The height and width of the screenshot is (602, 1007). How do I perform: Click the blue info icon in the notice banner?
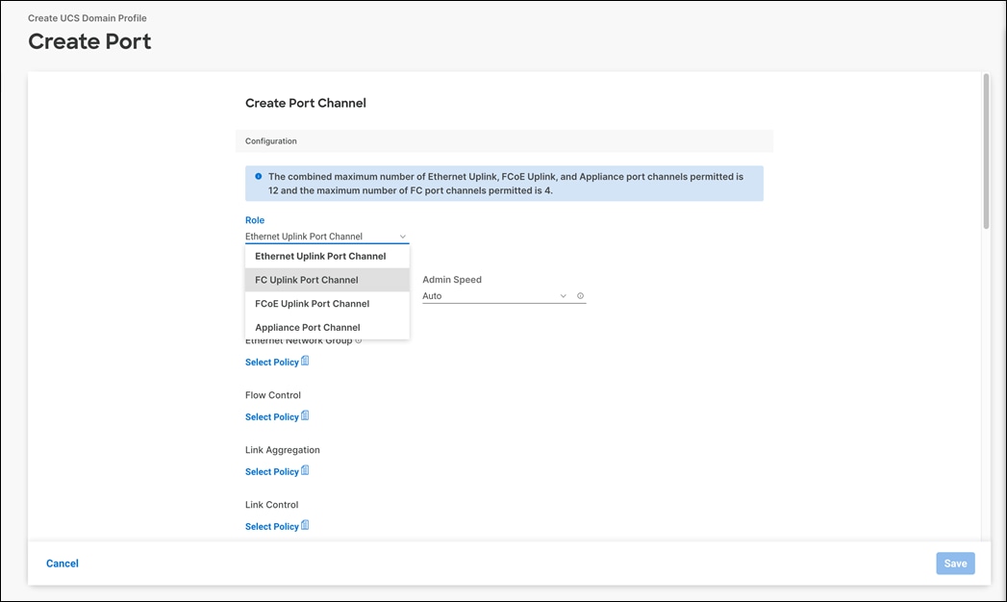258,175
